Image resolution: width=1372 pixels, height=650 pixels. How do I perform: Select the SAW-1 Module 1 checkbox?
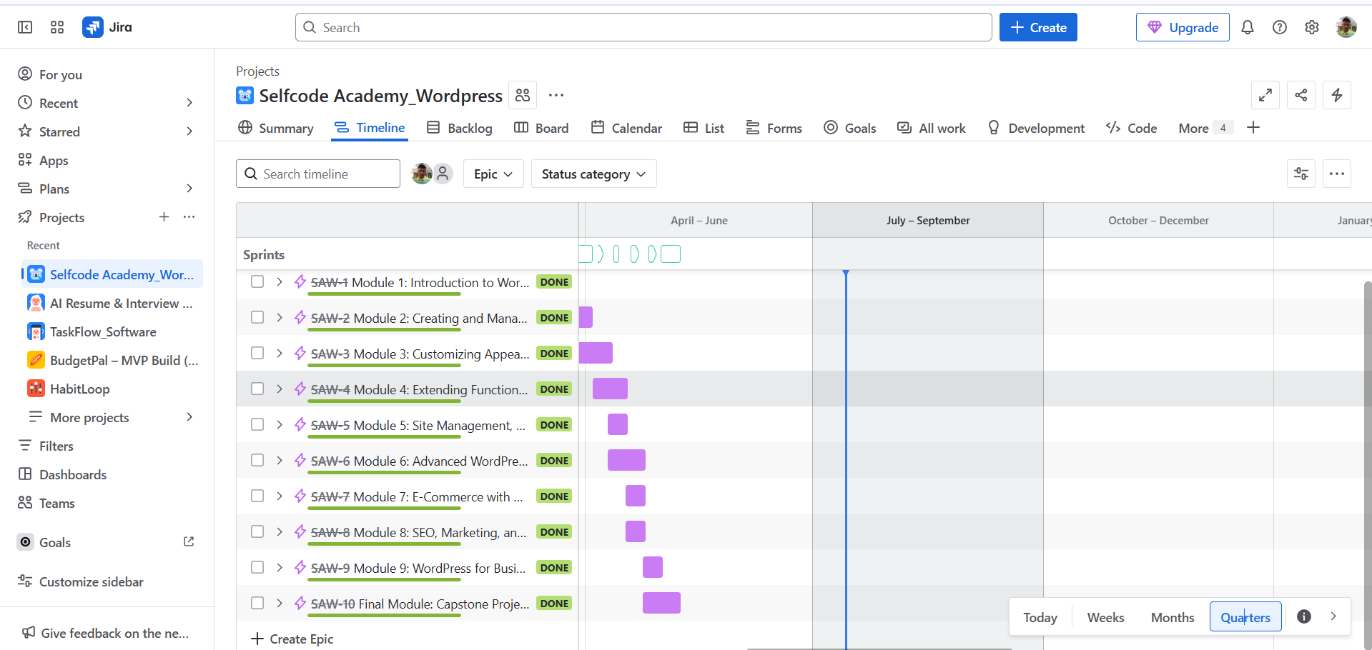tap(257, 281)
